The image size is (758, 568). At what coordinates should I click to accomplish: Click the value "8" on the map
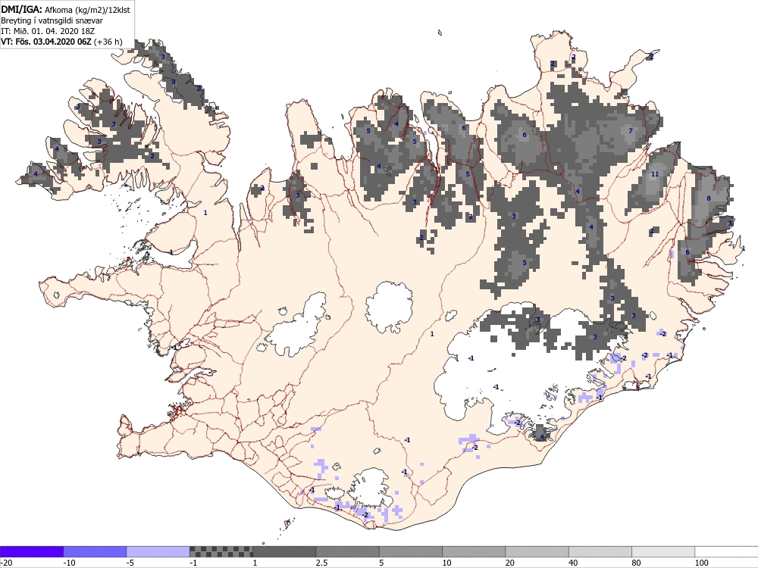point(709,198)
